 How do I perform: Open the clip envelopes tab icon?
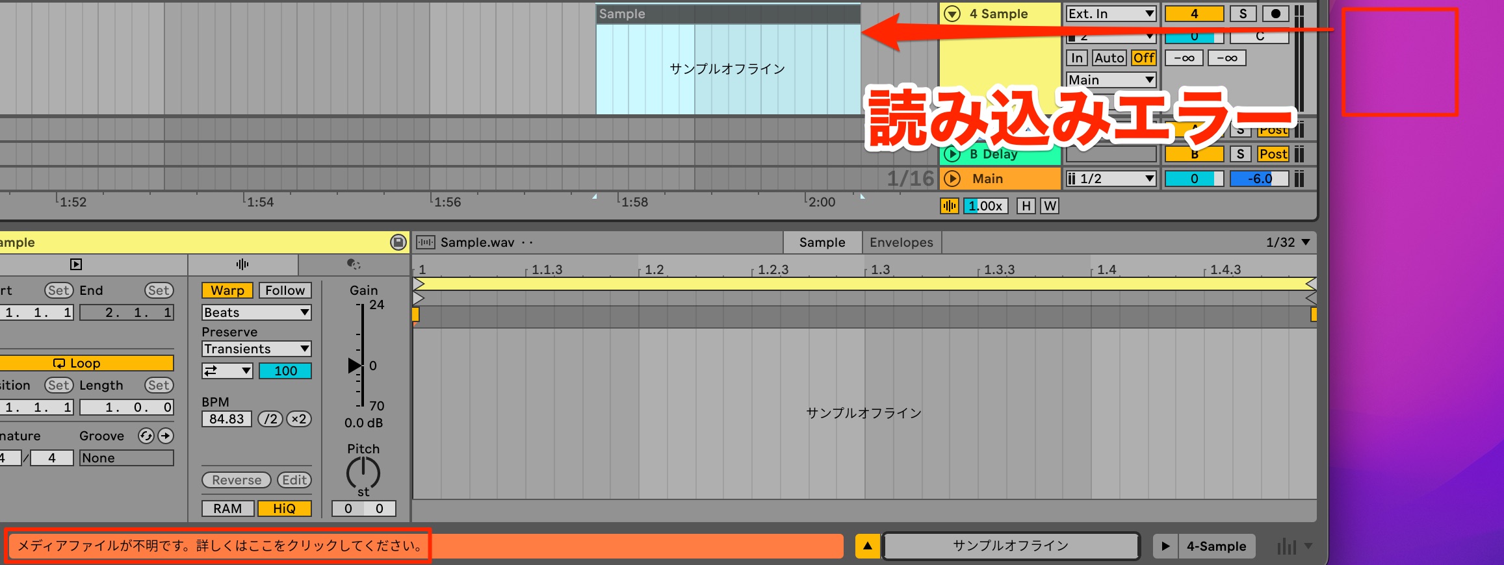pyautogui.click(x=354, y=264)
